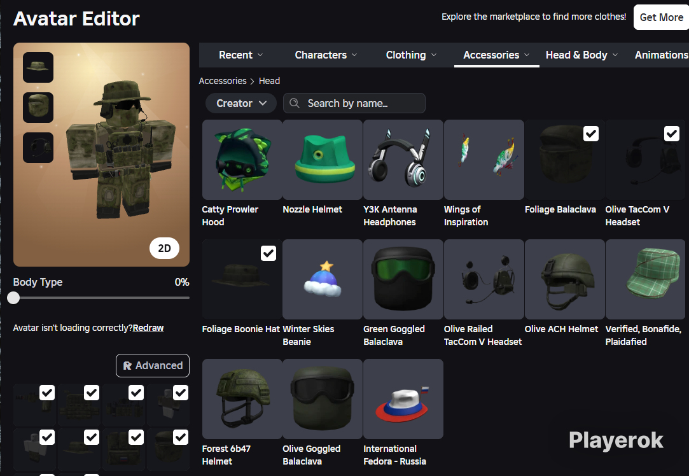The width and height of the screenshot is (689, 476).
Task: Click the Body Type slider track
Action: 102,298
